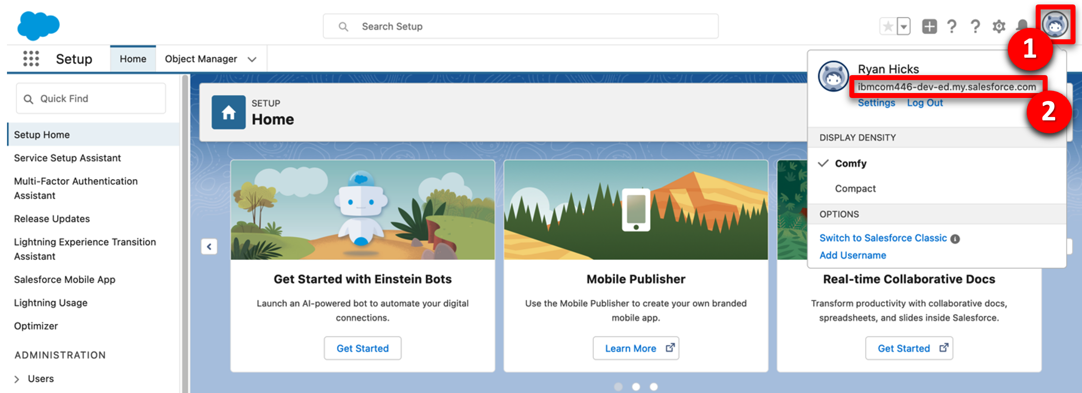This screenshot has height=393, width=1082.
Task: Open the notifications bell
Action: pos(1021,25)
